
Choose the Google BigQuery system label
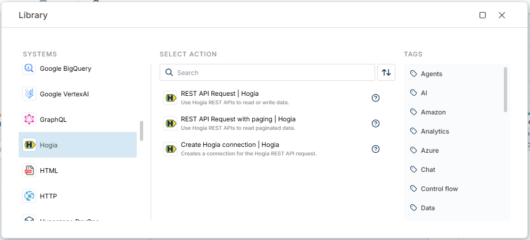(65, 69)
